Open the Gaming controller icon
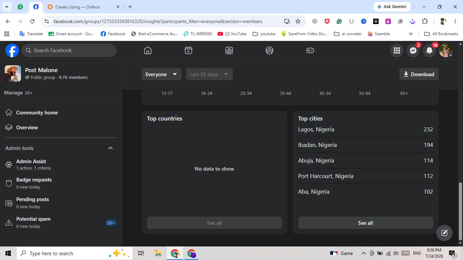 point(310,50)
